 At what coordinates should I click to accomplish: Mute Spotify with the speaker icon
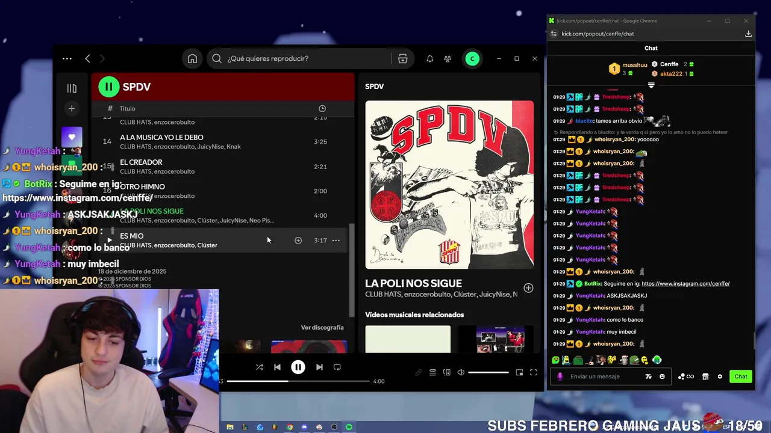[x=461, y=372]
